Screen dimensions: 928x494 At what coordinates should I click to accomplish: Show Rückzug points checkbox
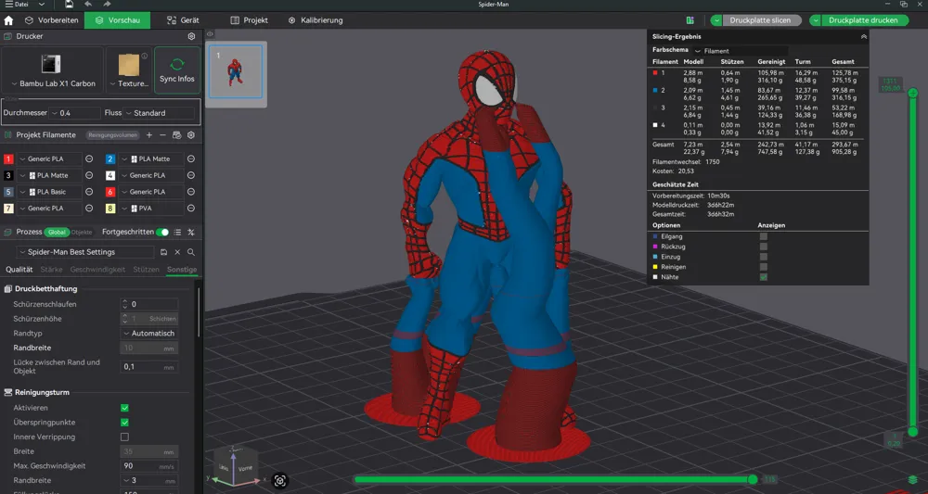(x=764, y=247)
